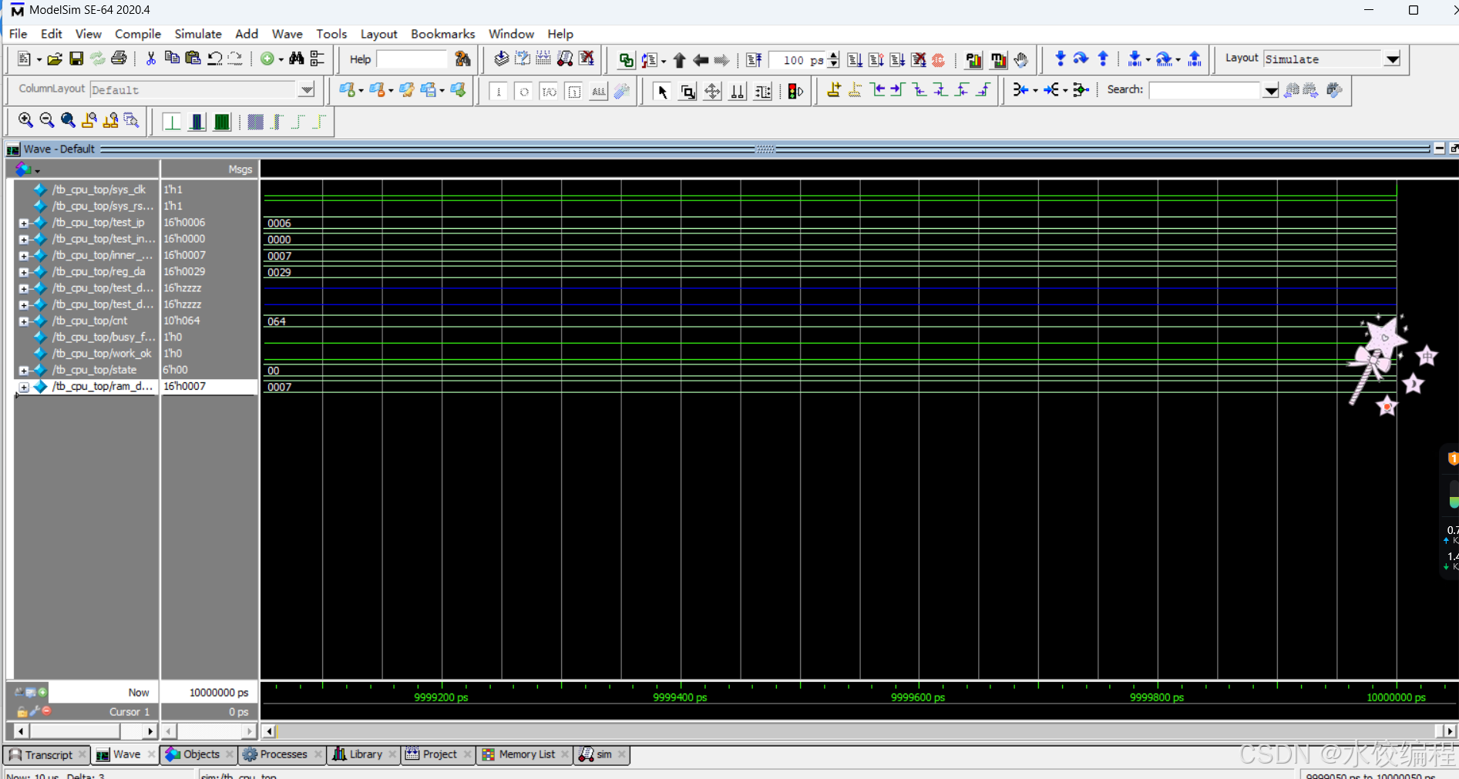The width and height of the screenshot is (1459, 779).
Task: Click the 100 ps run length field
Action: [x=797, y=60]
